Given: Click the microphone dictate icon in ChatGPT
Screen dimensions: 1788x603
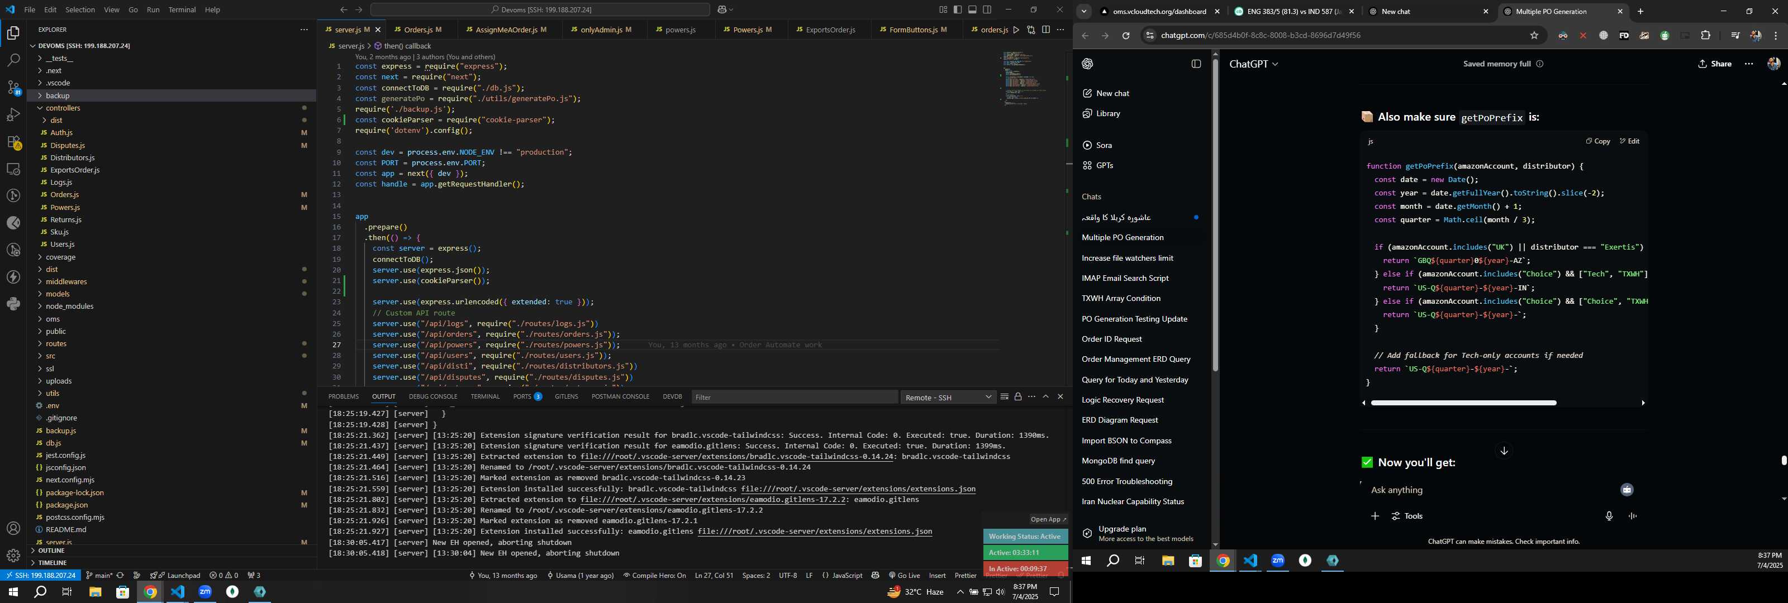Looking at the screenshot, I should coord(1609,516).
